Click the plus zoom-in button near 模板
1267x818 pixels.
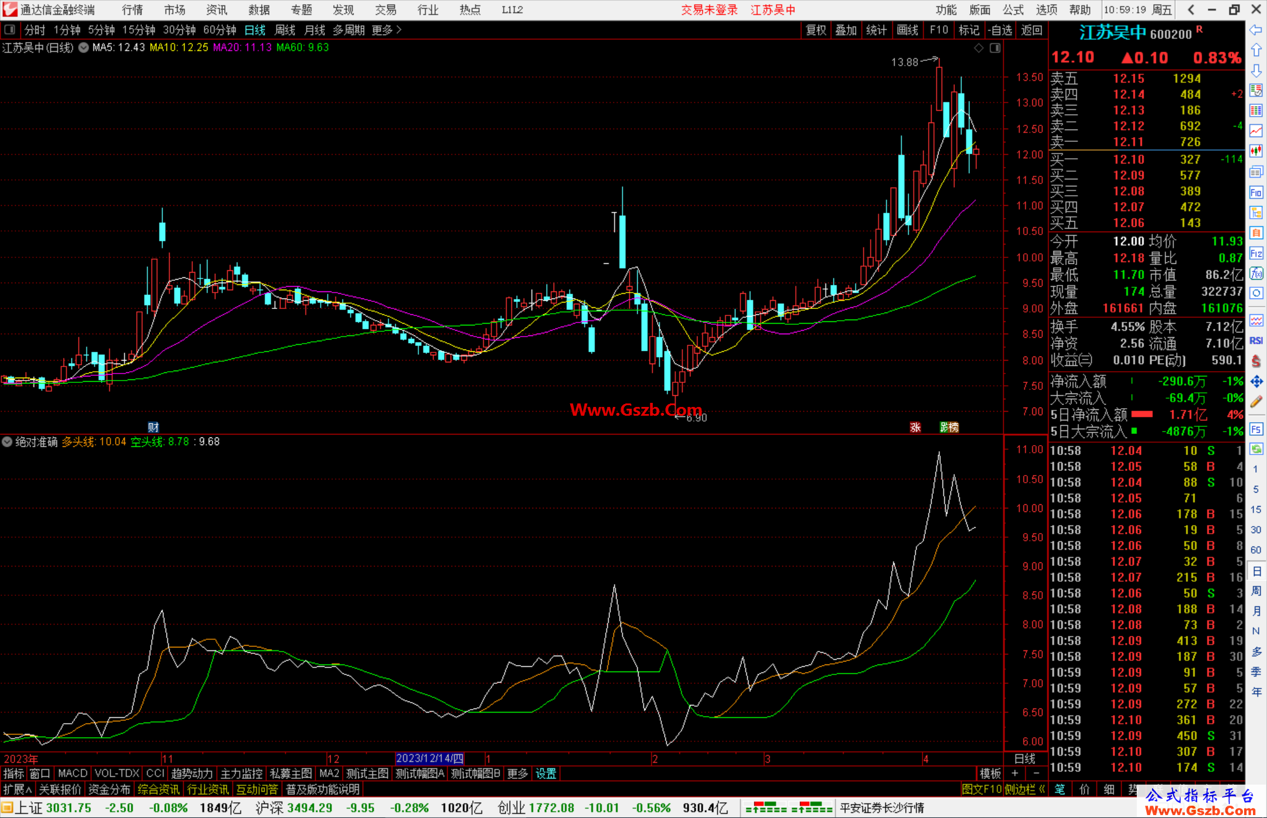1015,773
